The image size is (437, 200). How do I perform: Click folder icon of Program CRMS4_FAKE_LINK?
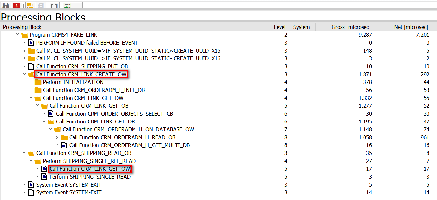25,35
